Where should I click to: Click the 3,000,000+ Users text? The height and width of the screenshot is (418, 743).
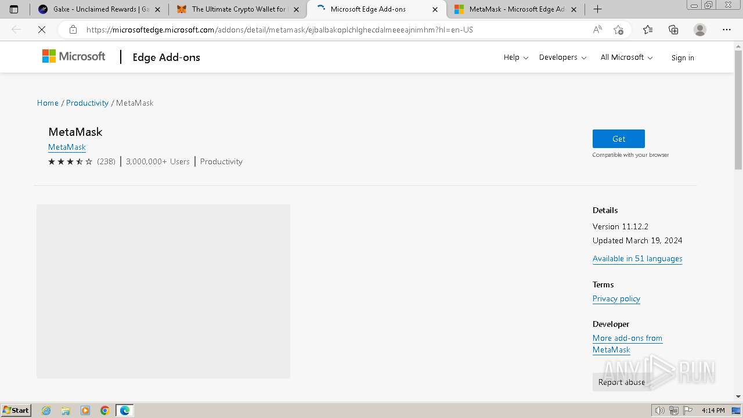point(158,161)
